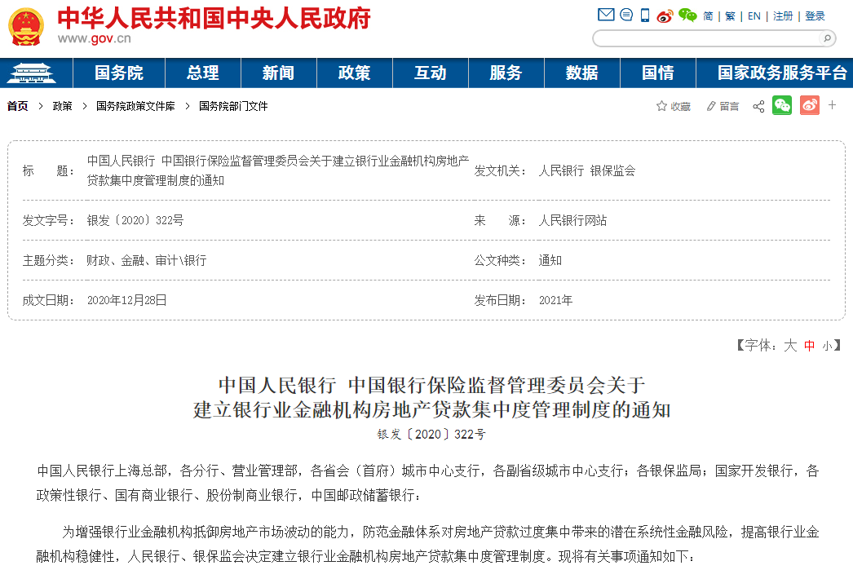Click the green square WeChat share button

[782, 106]
